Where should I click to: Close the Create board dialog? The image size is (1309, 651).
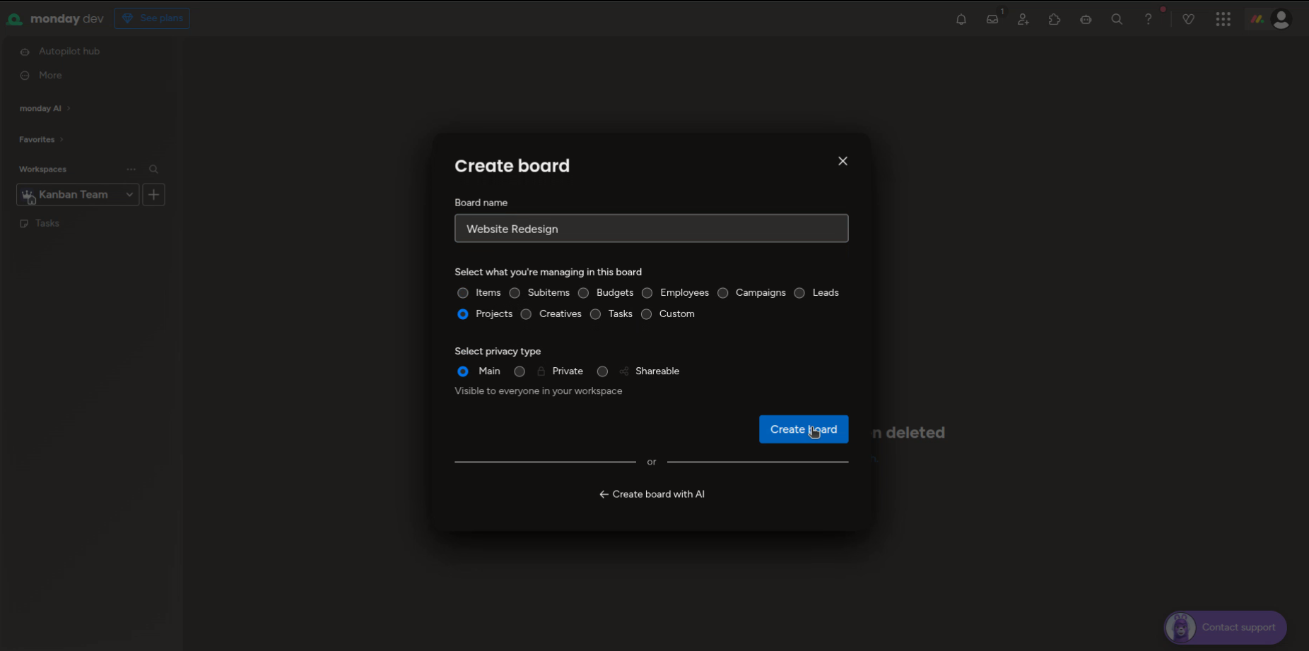click(x=843, y=162)
